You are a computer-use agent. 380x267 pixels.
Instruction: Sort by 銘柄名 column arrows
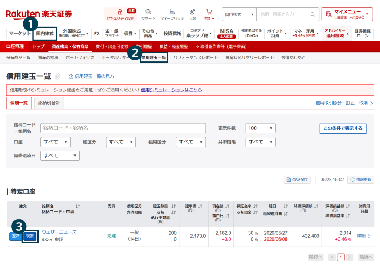coord(78,206)
